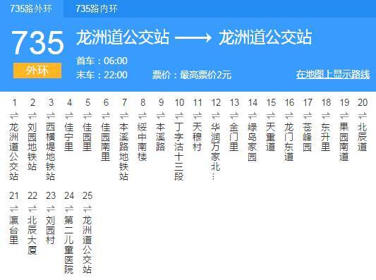Click transfer arrows icon under stop number 4
This screenshot has width=376, height=280.
pos(69,116)
